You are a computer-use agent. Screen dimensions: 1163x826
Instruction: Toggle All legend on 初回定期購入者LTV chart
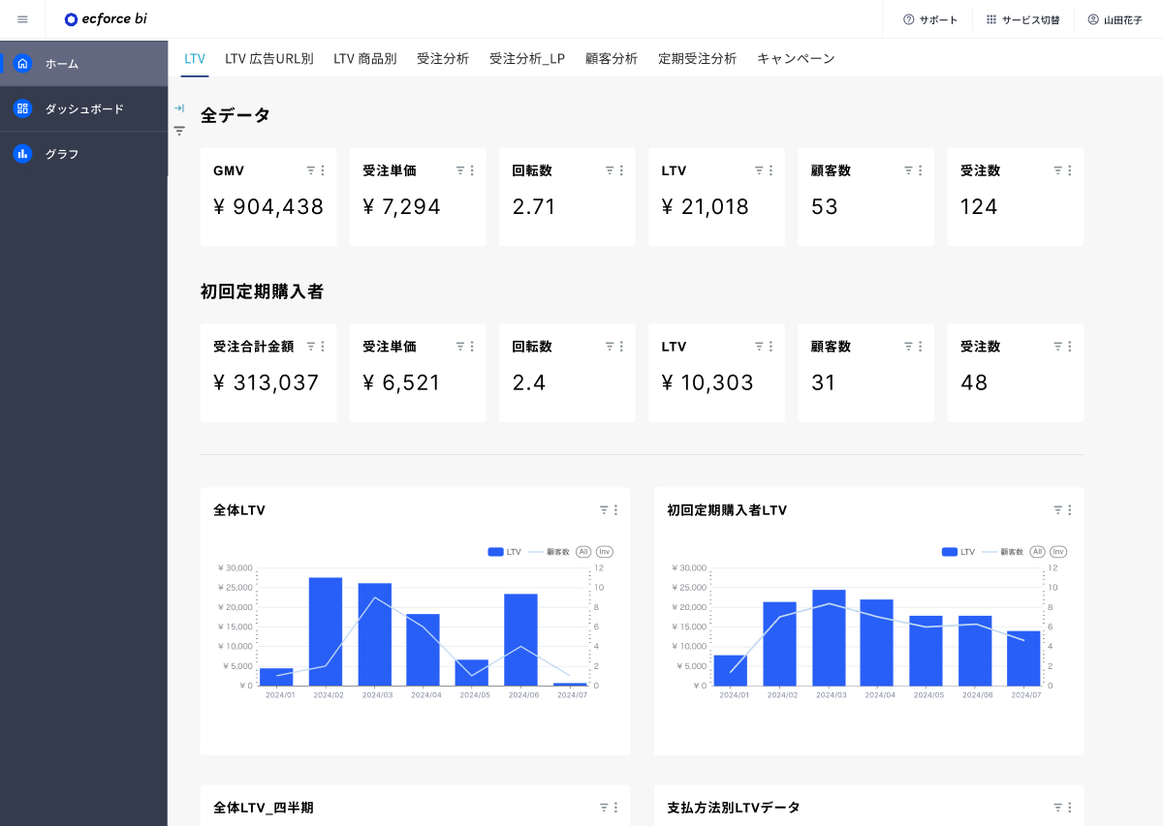pos(1037,552)
